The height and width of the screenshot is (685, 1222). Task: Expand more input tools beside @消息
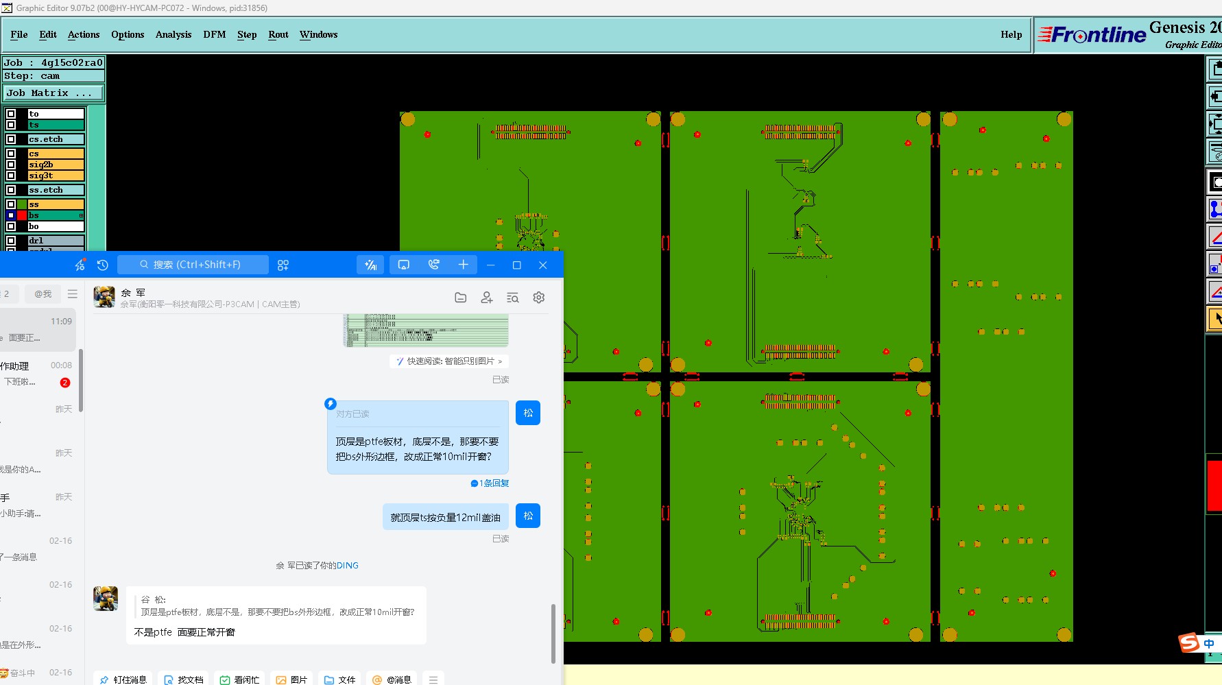click(433, 680)
